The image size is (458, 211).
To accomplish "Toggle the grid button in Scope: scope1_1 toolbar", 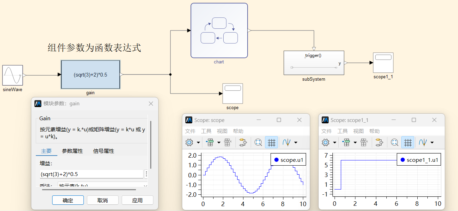I will 408,142.
